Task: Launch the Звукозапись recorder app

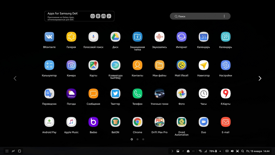Action: click(159, 37)
